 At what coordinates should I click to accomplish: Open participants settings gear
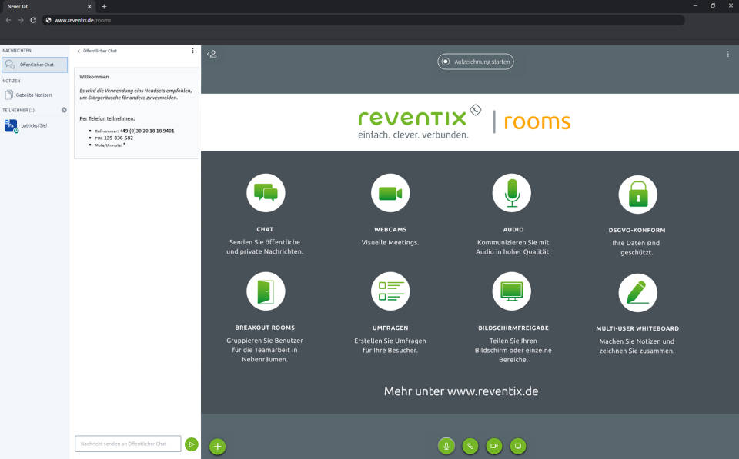[x=64, y=110]
